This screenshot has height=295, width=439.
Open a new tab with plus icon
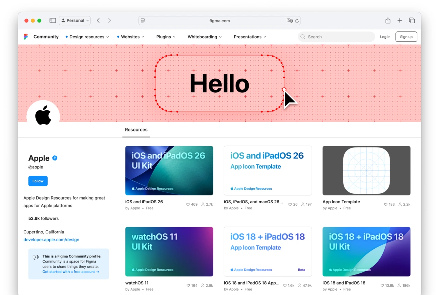pyautogui.click(x=400, y=21)
